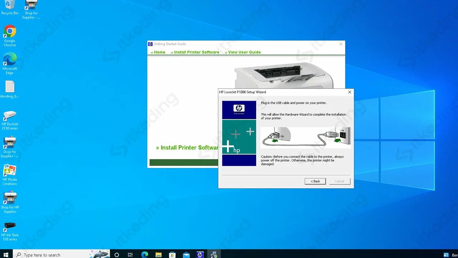Switch to HP Getting Started Guide taskbar item
The height and width of the screenshot is (258, 458).
pos(200,255)
